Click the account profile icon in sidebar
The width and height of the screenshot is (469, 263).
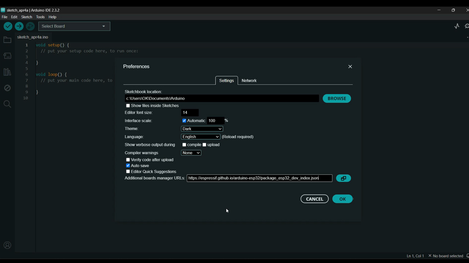pos(7,245)
